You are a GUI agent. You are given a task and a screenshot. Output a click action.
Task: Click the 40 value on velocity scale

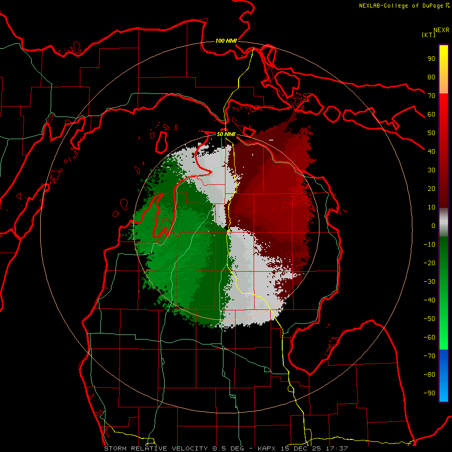pos(431,152)
